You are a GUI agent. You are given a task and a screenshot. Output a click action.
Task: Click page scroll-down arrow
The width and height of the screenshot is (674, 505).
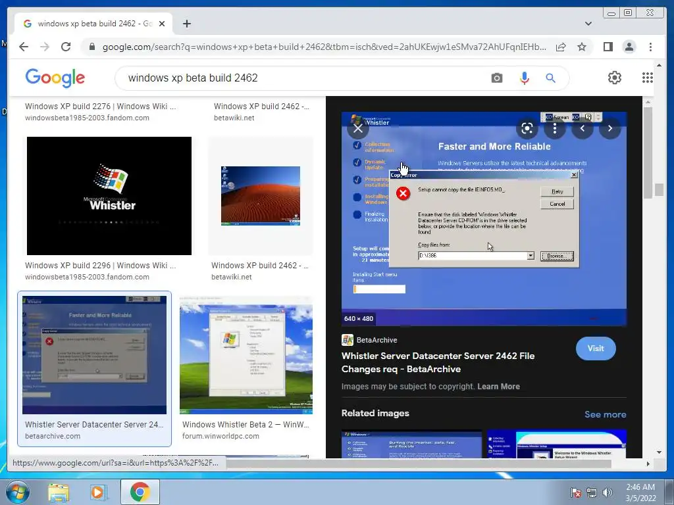[x=659, y=452]
